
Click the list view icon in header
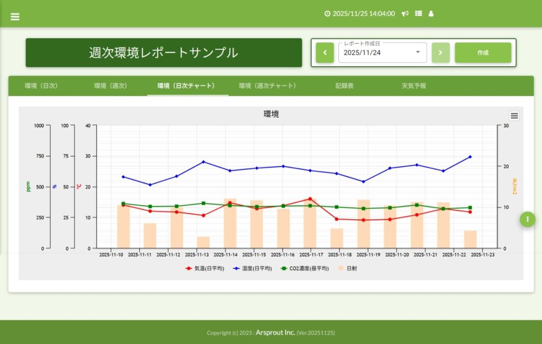coord(418,14)
